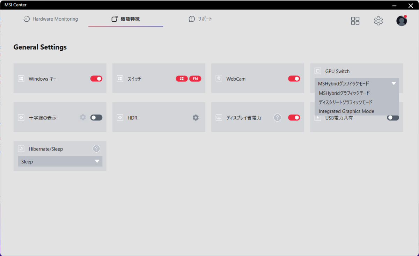Open the サポート tab

point(200,19)
